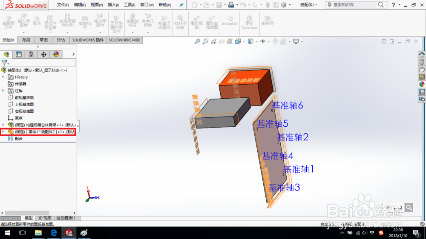
Task: Click the Zoom to Fit icon
Action: click(197, 42)
